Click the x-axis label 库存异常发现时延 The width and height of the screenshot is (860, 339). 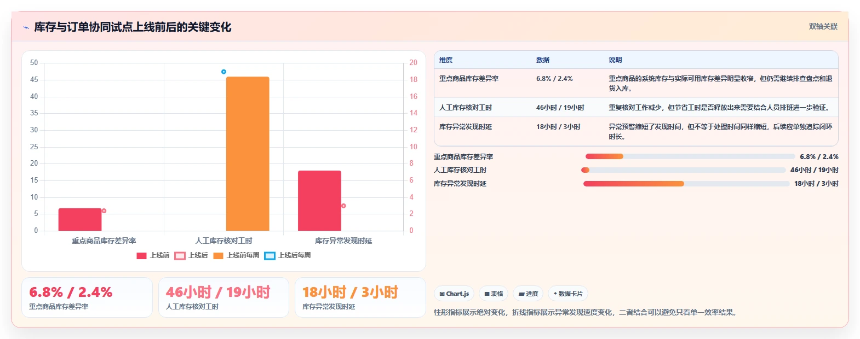[343, 241]
